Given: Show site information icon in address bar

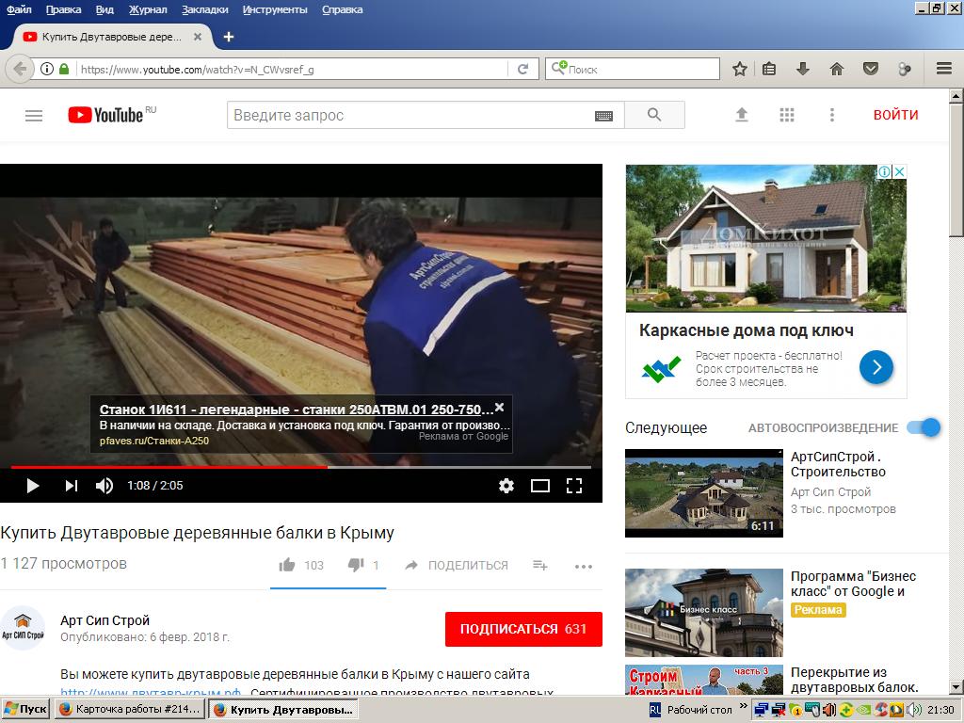Looking at the screenshot, I should (47, 69).
